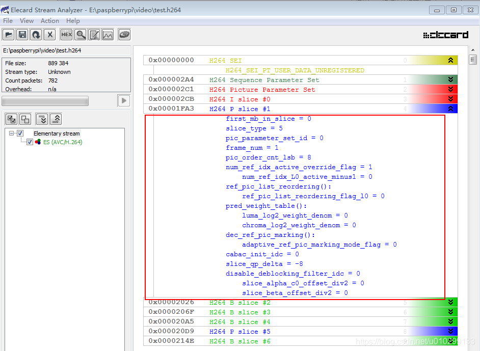Click the frame_num = 1 field

[x=252, y=148]
